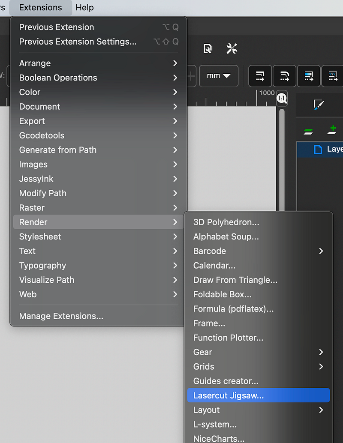Expand the Gcodetools submenu
343x443 pixels.
pyautogui.click(x=99, y=135)
